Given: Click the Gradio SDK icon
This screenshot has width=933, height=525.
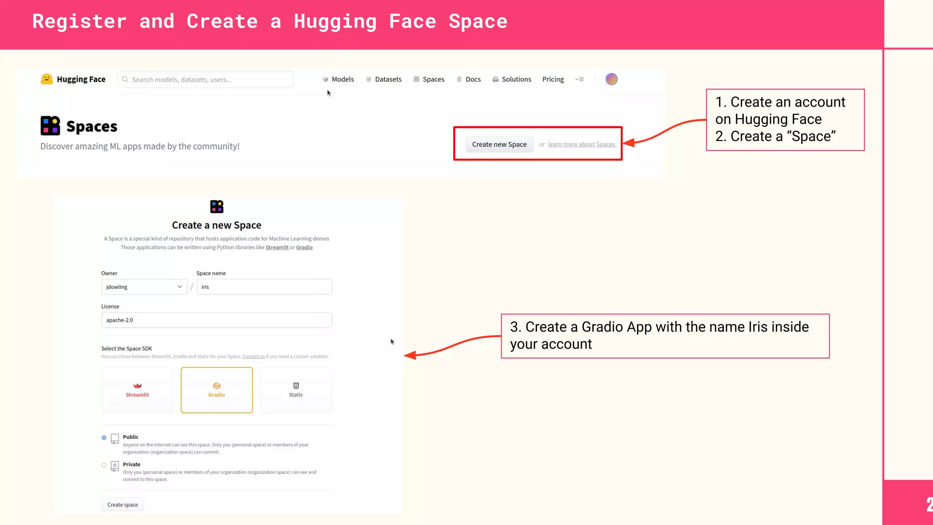Looking at the screenshot, I should click(217, 386).
